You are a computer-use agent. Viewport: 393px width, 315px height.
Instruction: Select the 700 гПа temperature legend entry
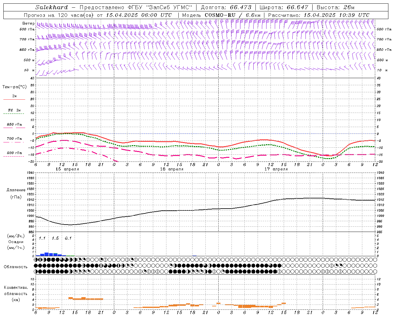pyautogui.click(x=14, y=139)
